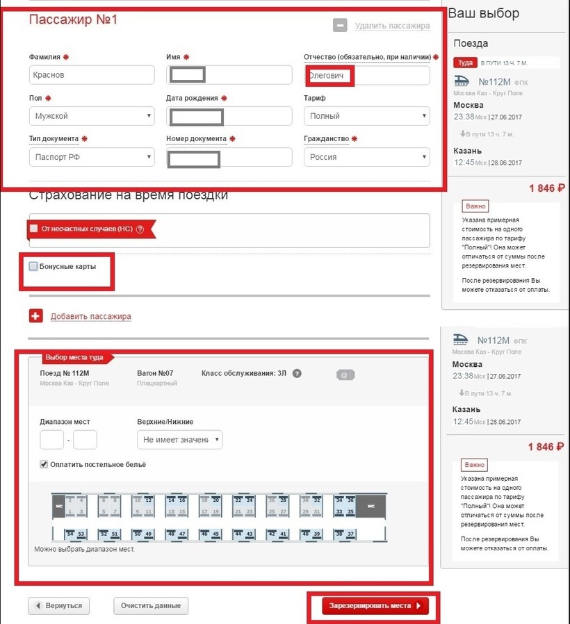Screen dimensions: 570x624
Task: Click the Фамилия field containing Краснов
Action: tap(92, 75)
